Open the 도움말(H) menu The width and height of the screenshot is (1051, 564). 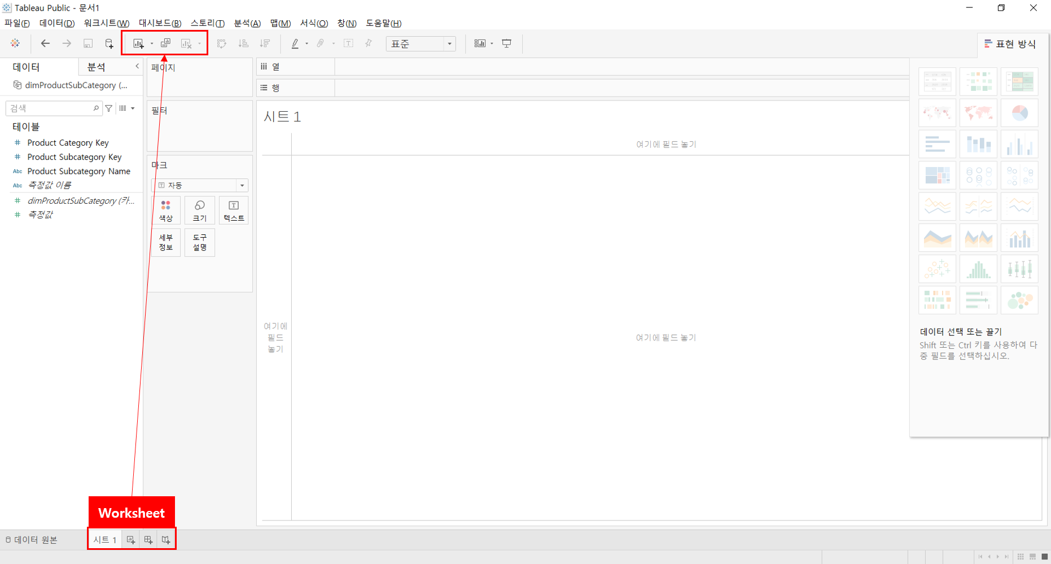[384, 23]
